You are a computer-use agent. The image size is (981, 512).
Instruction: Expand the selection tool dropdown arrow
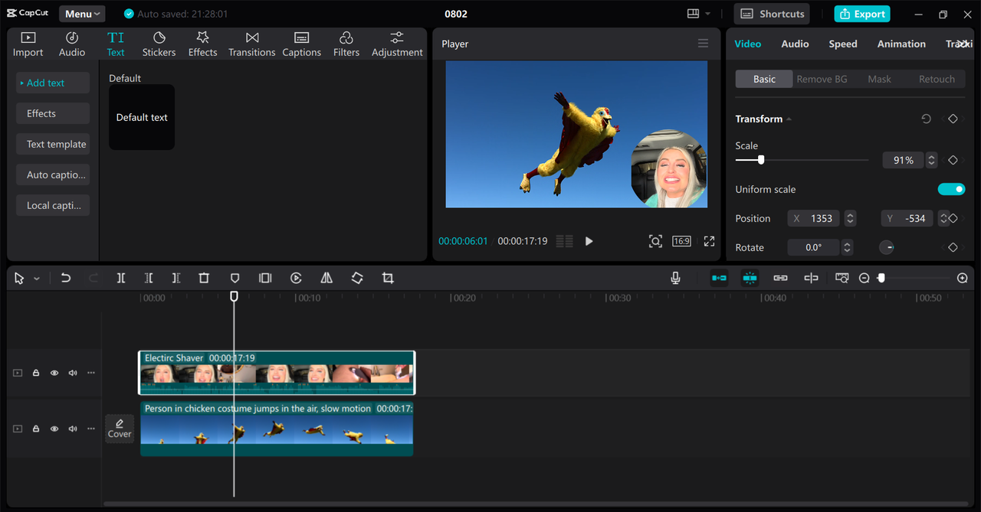coord(36,279)
